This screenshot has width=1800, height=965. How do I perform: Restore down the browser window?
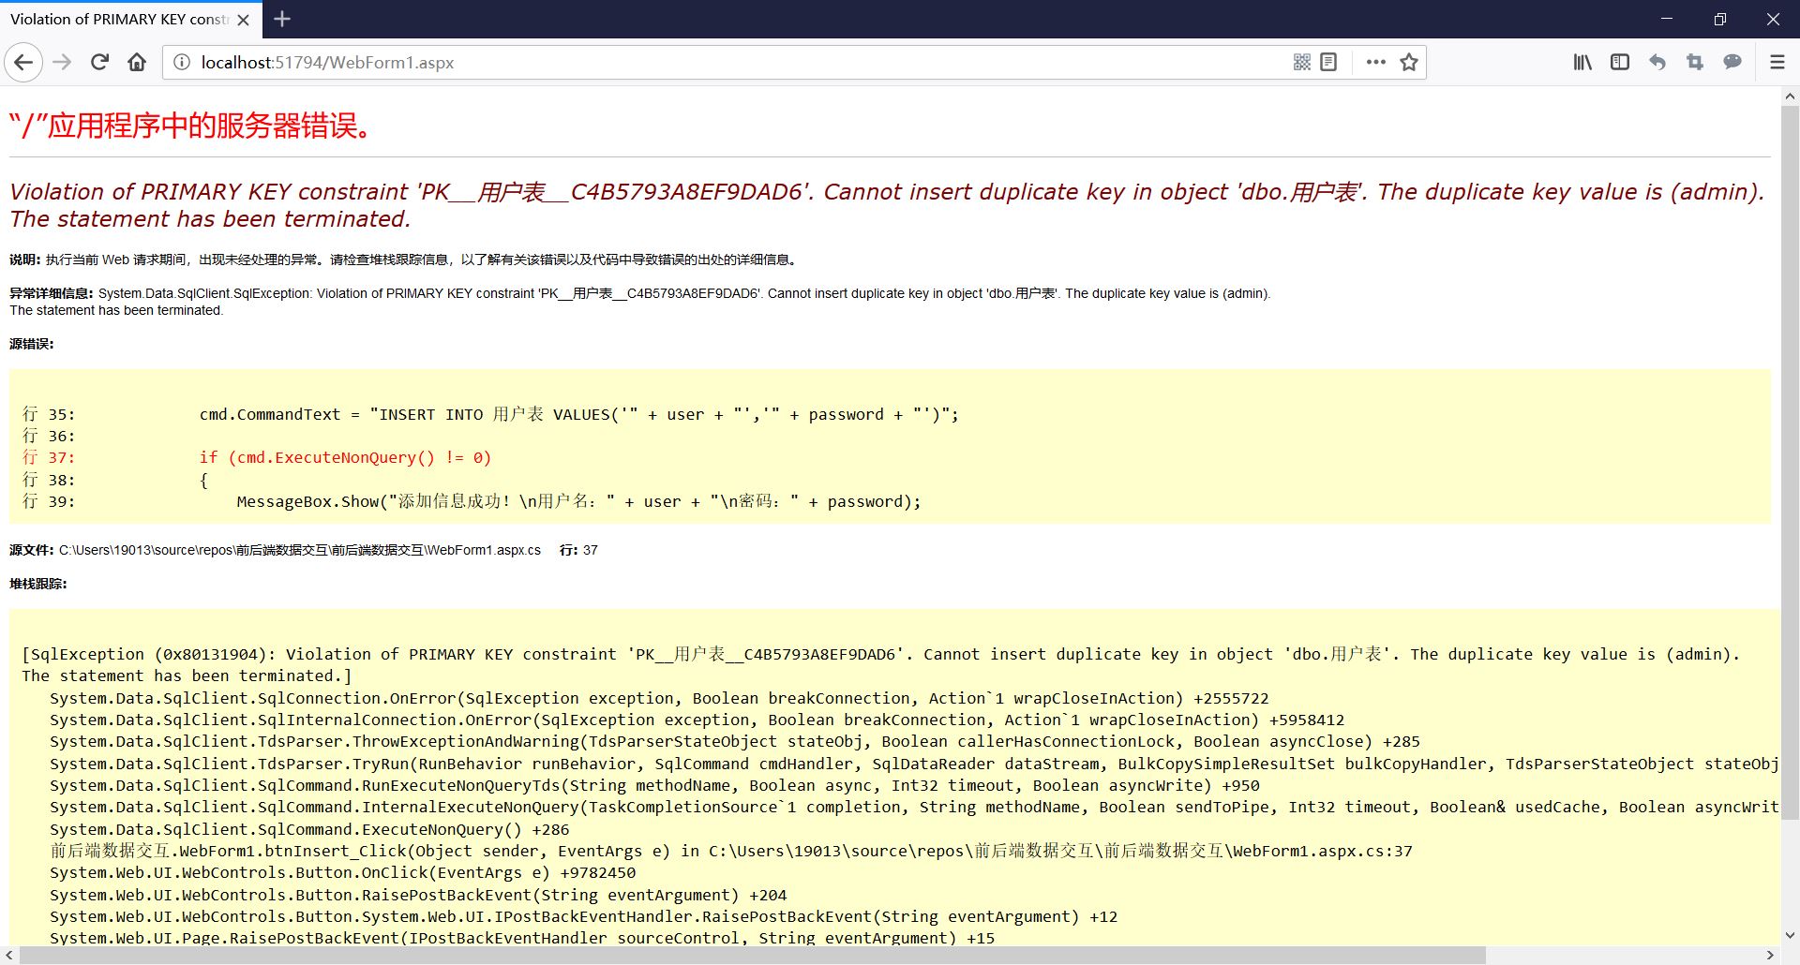click(x=1719, y=19)
